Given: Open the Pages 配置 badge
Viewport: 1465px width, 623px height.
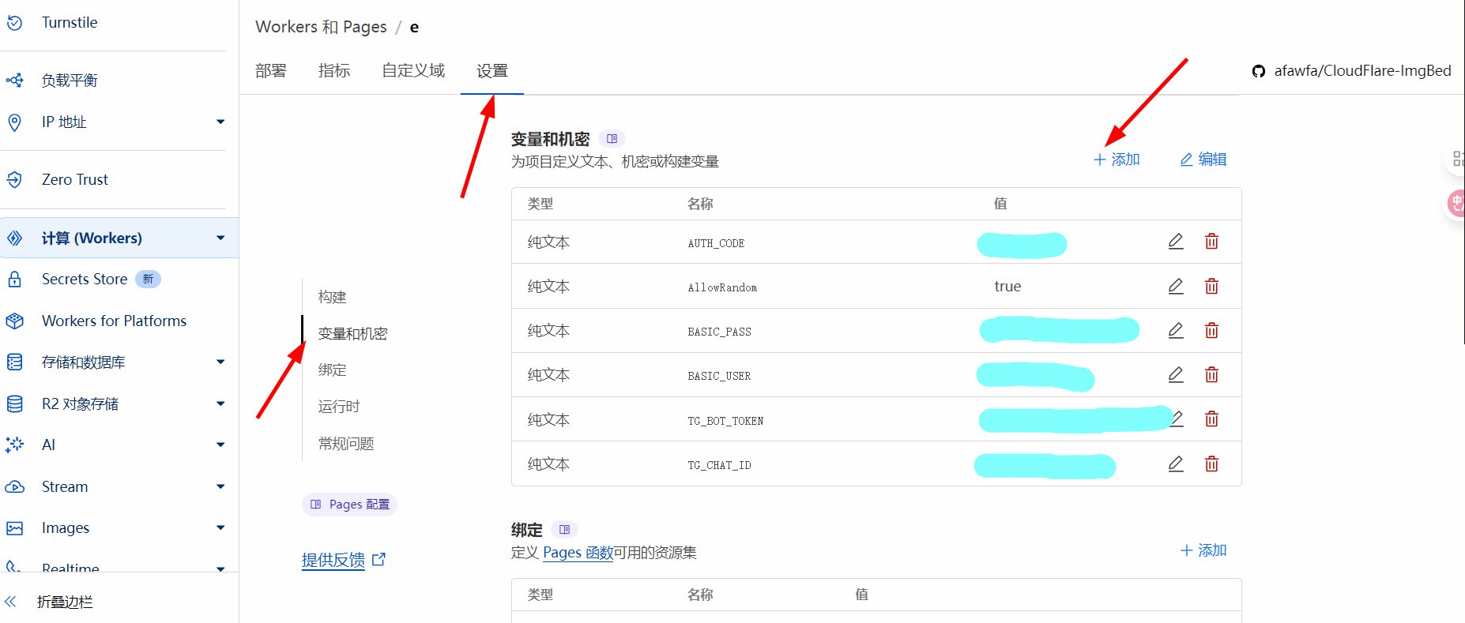Looking at the screenshot, I should click(x=349, y=504).
